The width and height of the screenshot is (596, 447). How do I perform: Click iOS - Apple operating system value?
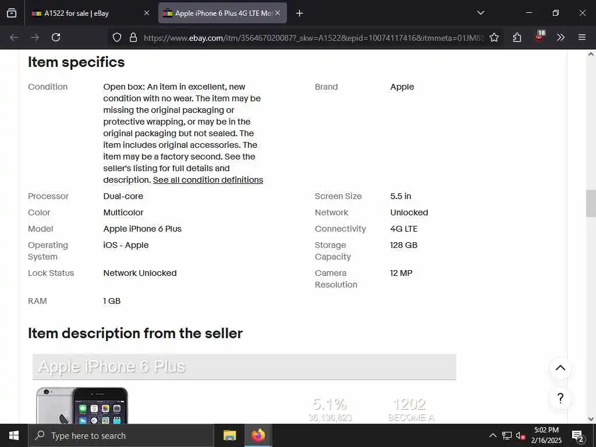tap(126, 245)
